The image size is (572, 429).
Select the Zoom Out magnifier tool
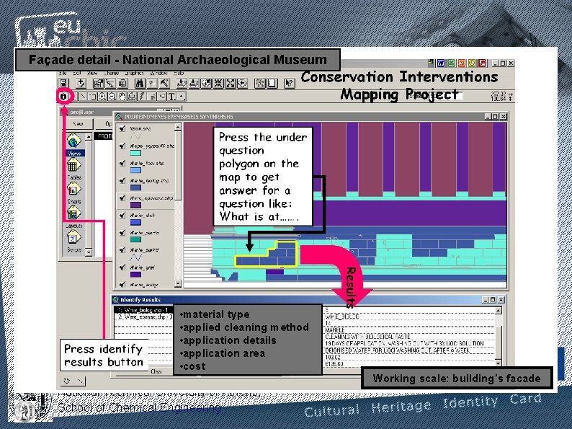coord(112,97)
